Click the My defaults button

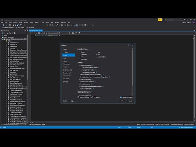[96, 97]
